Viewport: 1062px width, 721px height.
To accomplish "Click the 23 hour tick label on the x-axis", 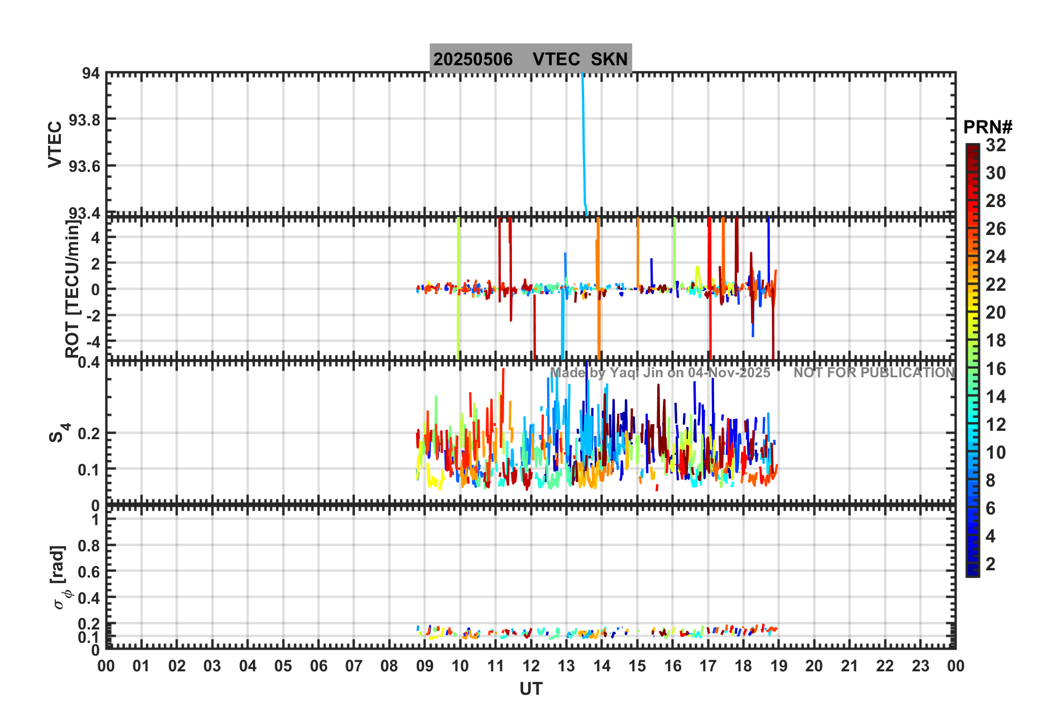I will (920, 666).
